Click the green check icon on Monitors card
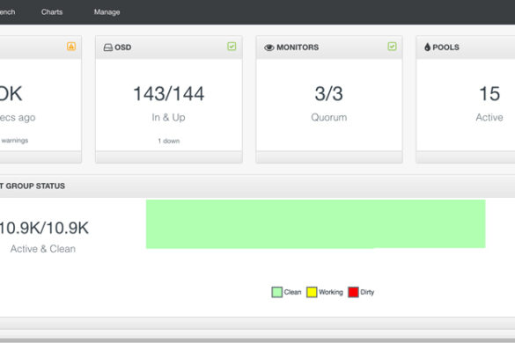 click(x=392, y=47)
